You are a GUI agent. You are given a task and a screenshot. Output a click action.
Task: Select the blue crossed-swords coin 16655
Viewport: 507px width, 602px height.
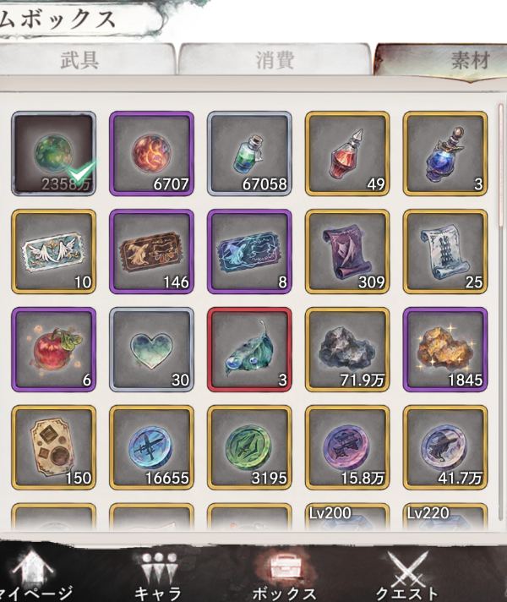coord(151,447)
